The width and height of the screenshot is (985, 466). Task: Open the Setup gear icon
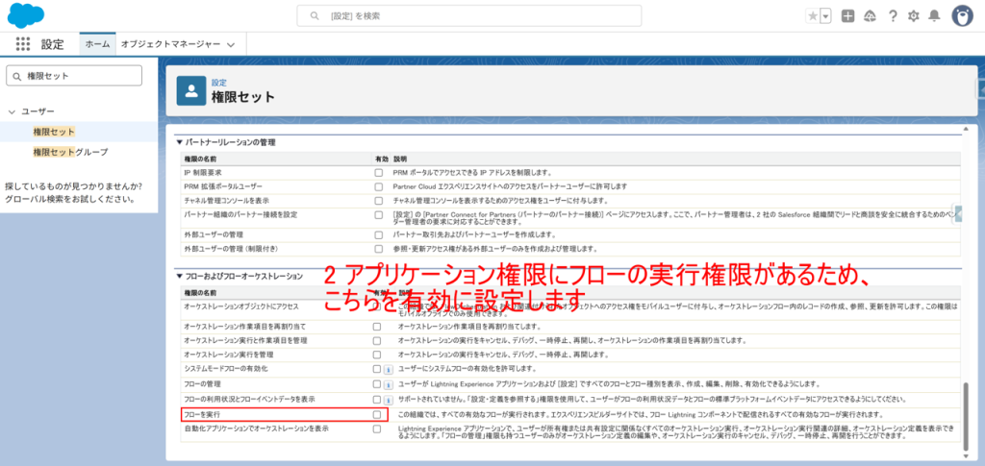coord(914,15)
